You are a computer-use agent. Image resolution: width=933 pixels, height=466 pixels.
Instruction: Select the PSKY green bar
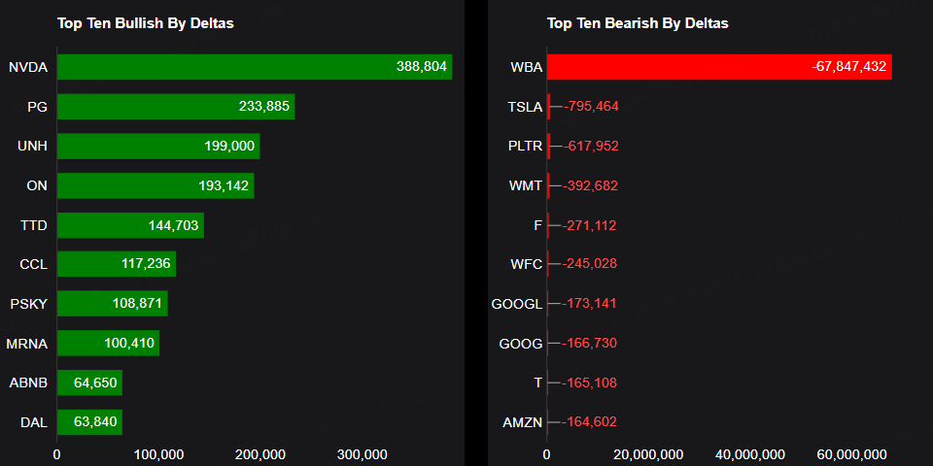(x=112, y=304)
